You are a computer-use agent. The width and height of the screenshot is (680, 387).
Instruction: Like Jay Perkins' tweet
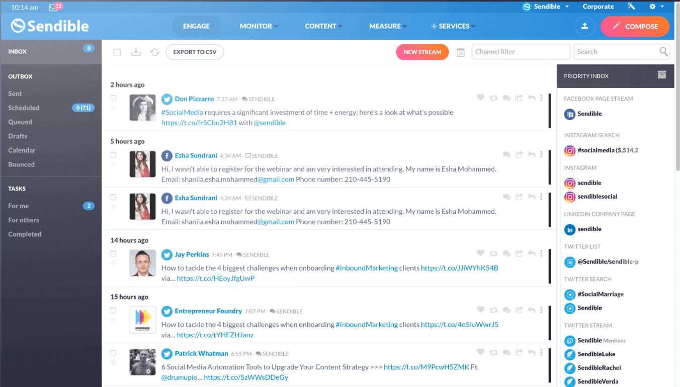click(480, 254)
